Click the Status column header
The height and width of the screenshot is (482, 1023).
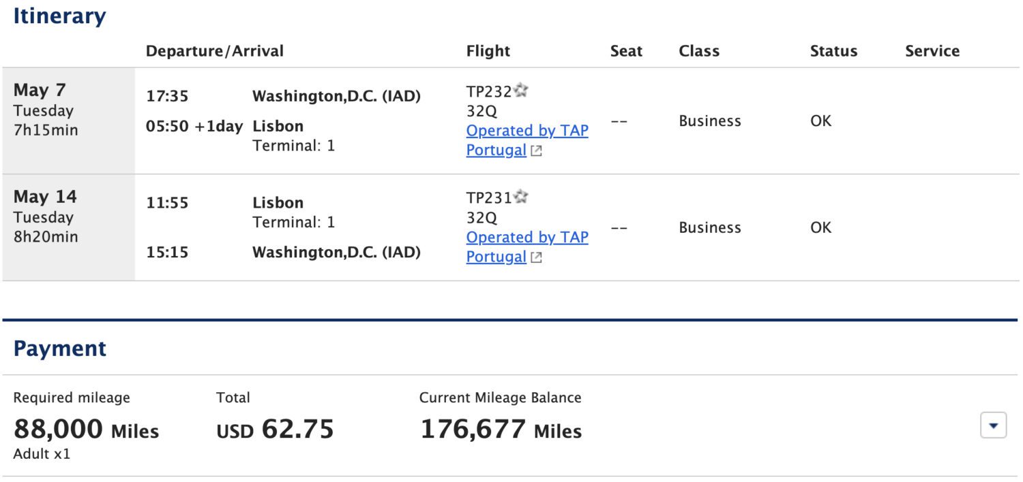pyautogui.click(x=833, y=51)
